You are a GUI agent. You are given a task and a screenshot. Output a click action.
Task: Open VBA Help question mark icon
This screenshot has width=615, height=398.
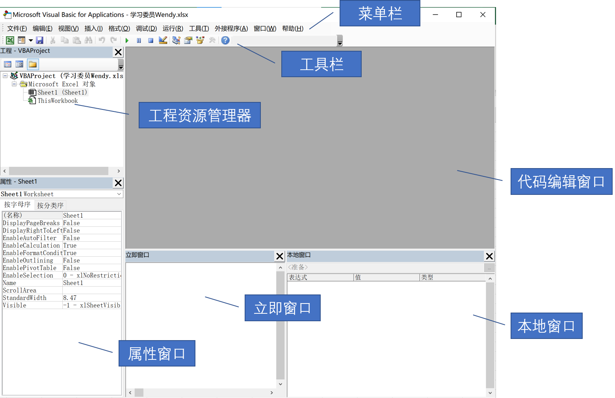click(x=225, y=40)
